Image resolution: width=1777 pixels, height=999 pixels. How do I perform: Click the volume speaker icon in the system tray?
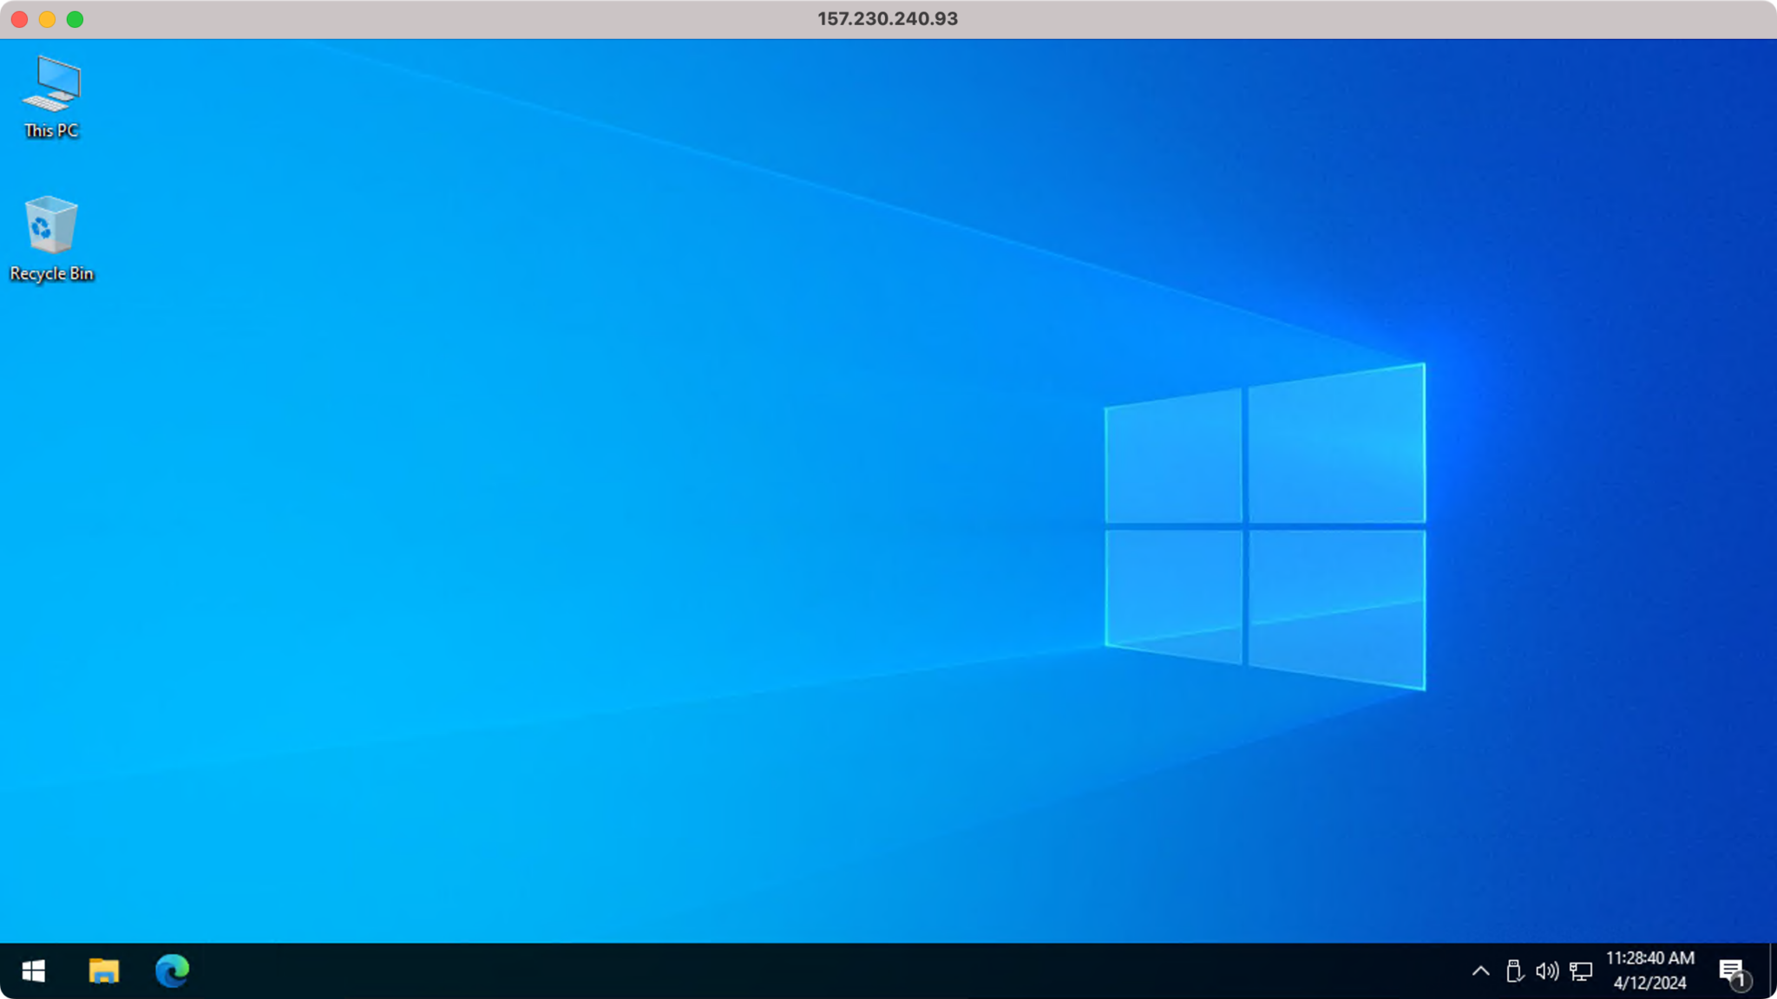tap(1546, 971)
